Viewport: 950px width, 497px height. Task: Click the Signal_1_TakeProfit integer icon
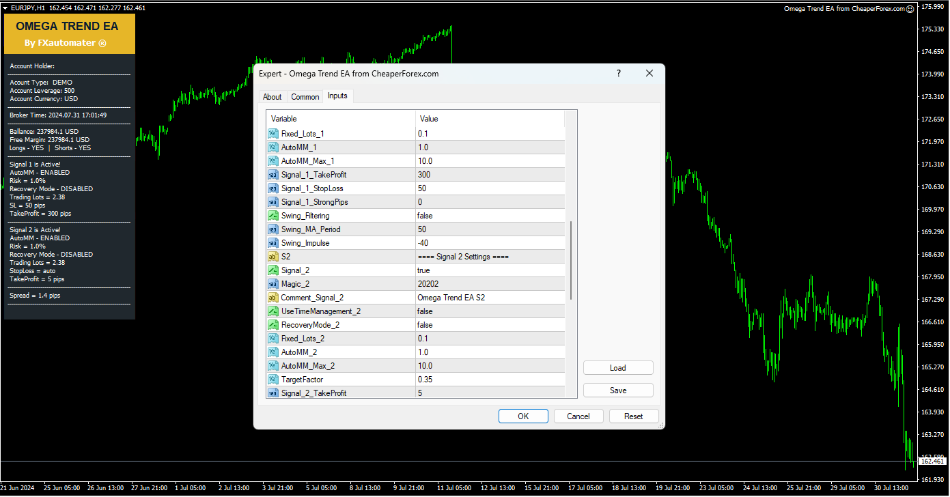(273, 175)
